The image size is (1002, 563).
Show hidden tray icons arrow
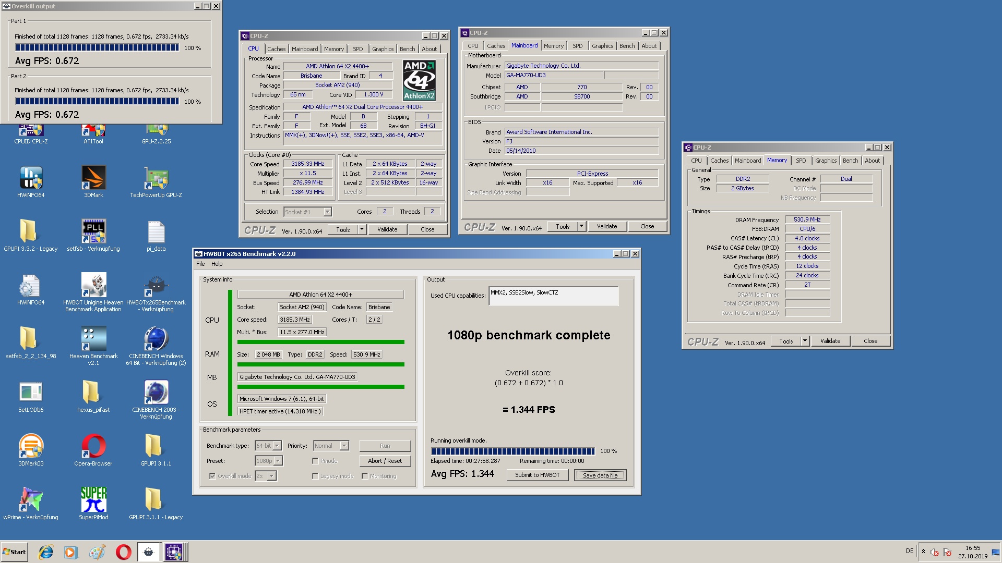pyautogui.click(x=923, y=552)
